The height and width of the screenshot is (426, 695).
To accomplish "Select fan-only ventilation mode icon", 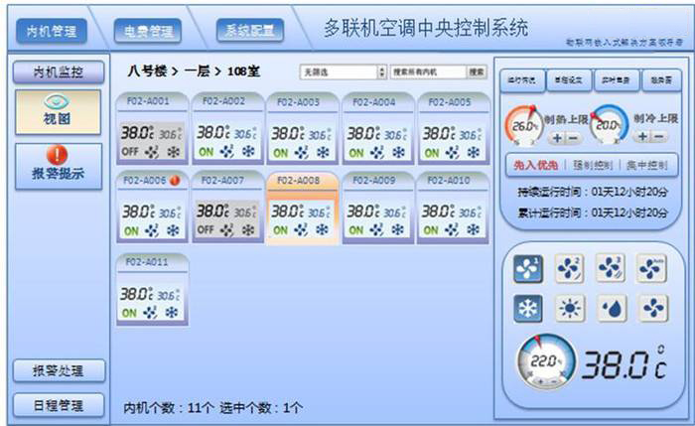I will coord(652,308).
